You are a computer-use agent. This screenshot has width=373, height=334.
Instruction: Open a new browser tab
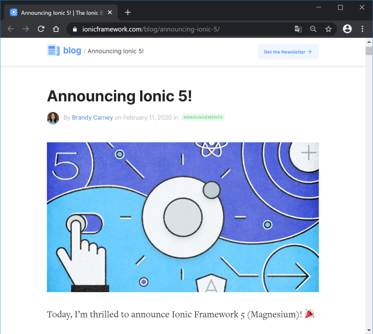click(128, 12)
